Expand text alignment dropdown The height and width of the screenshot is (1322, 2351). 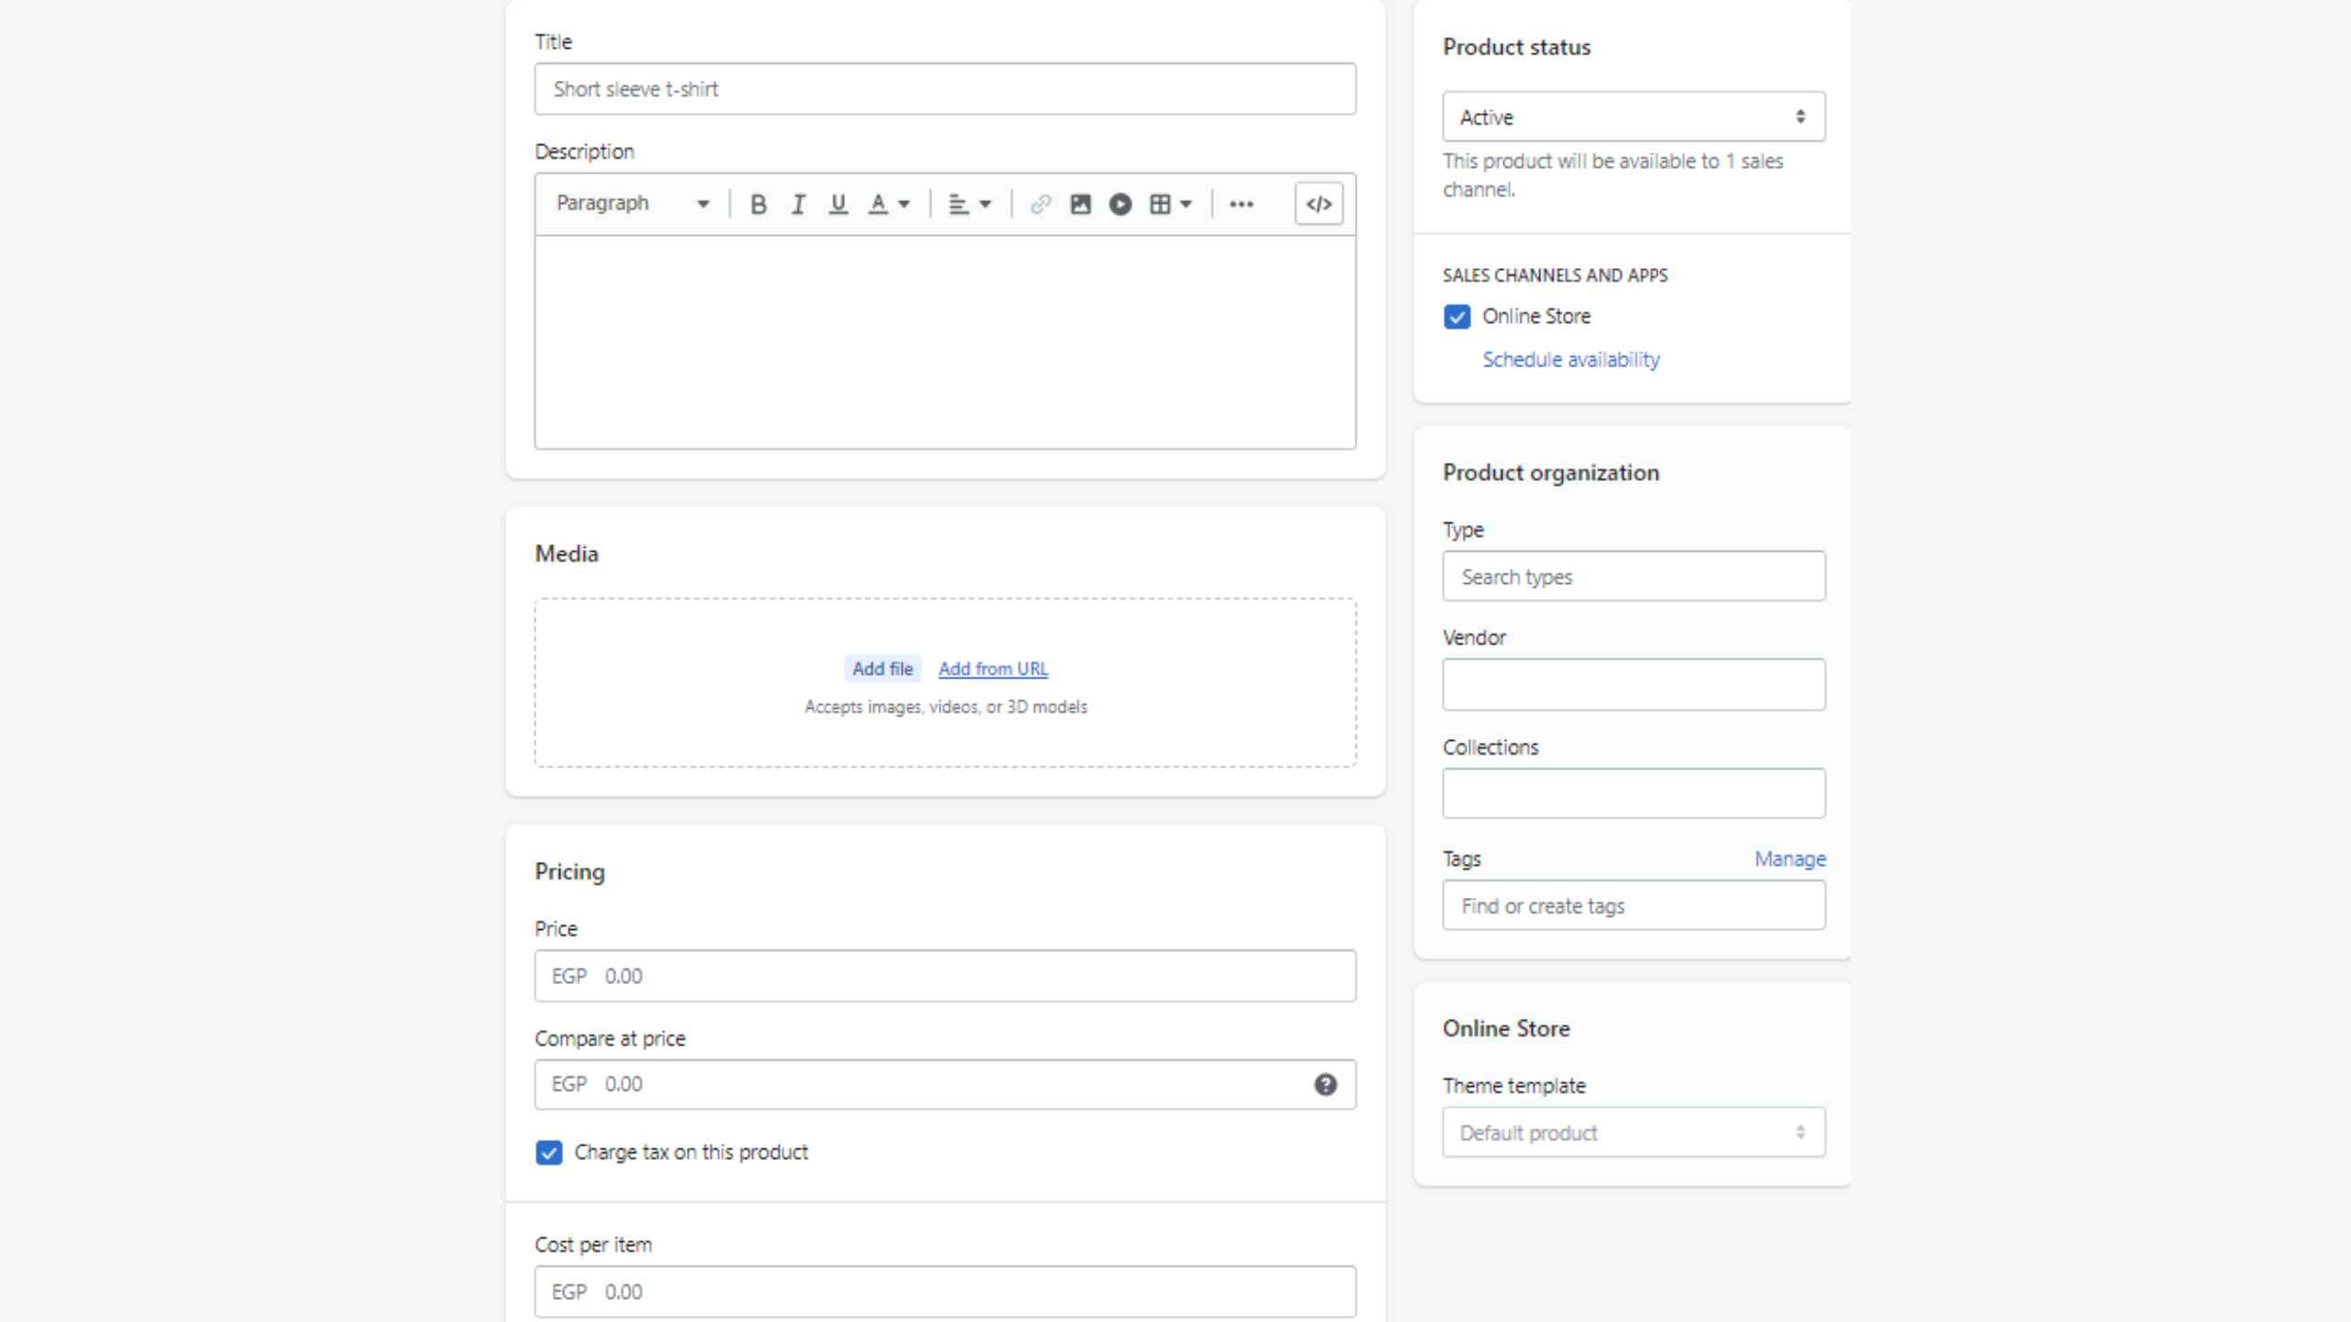pyautogui.click(x=969, y=204)
